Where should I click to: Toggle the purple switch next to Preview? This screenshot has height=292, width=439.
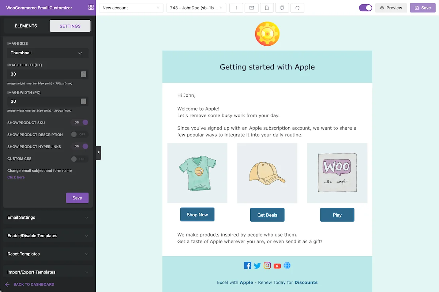click(x=365, y=8)
